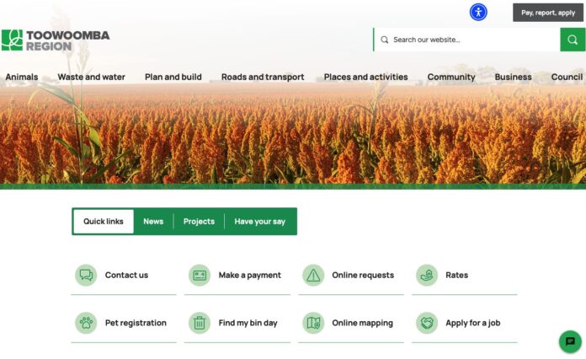Image resolution: width=586 pixels, height=359 pixels.
Task: Expand the Roads and transport menu
Action: [x=263, y=77]
